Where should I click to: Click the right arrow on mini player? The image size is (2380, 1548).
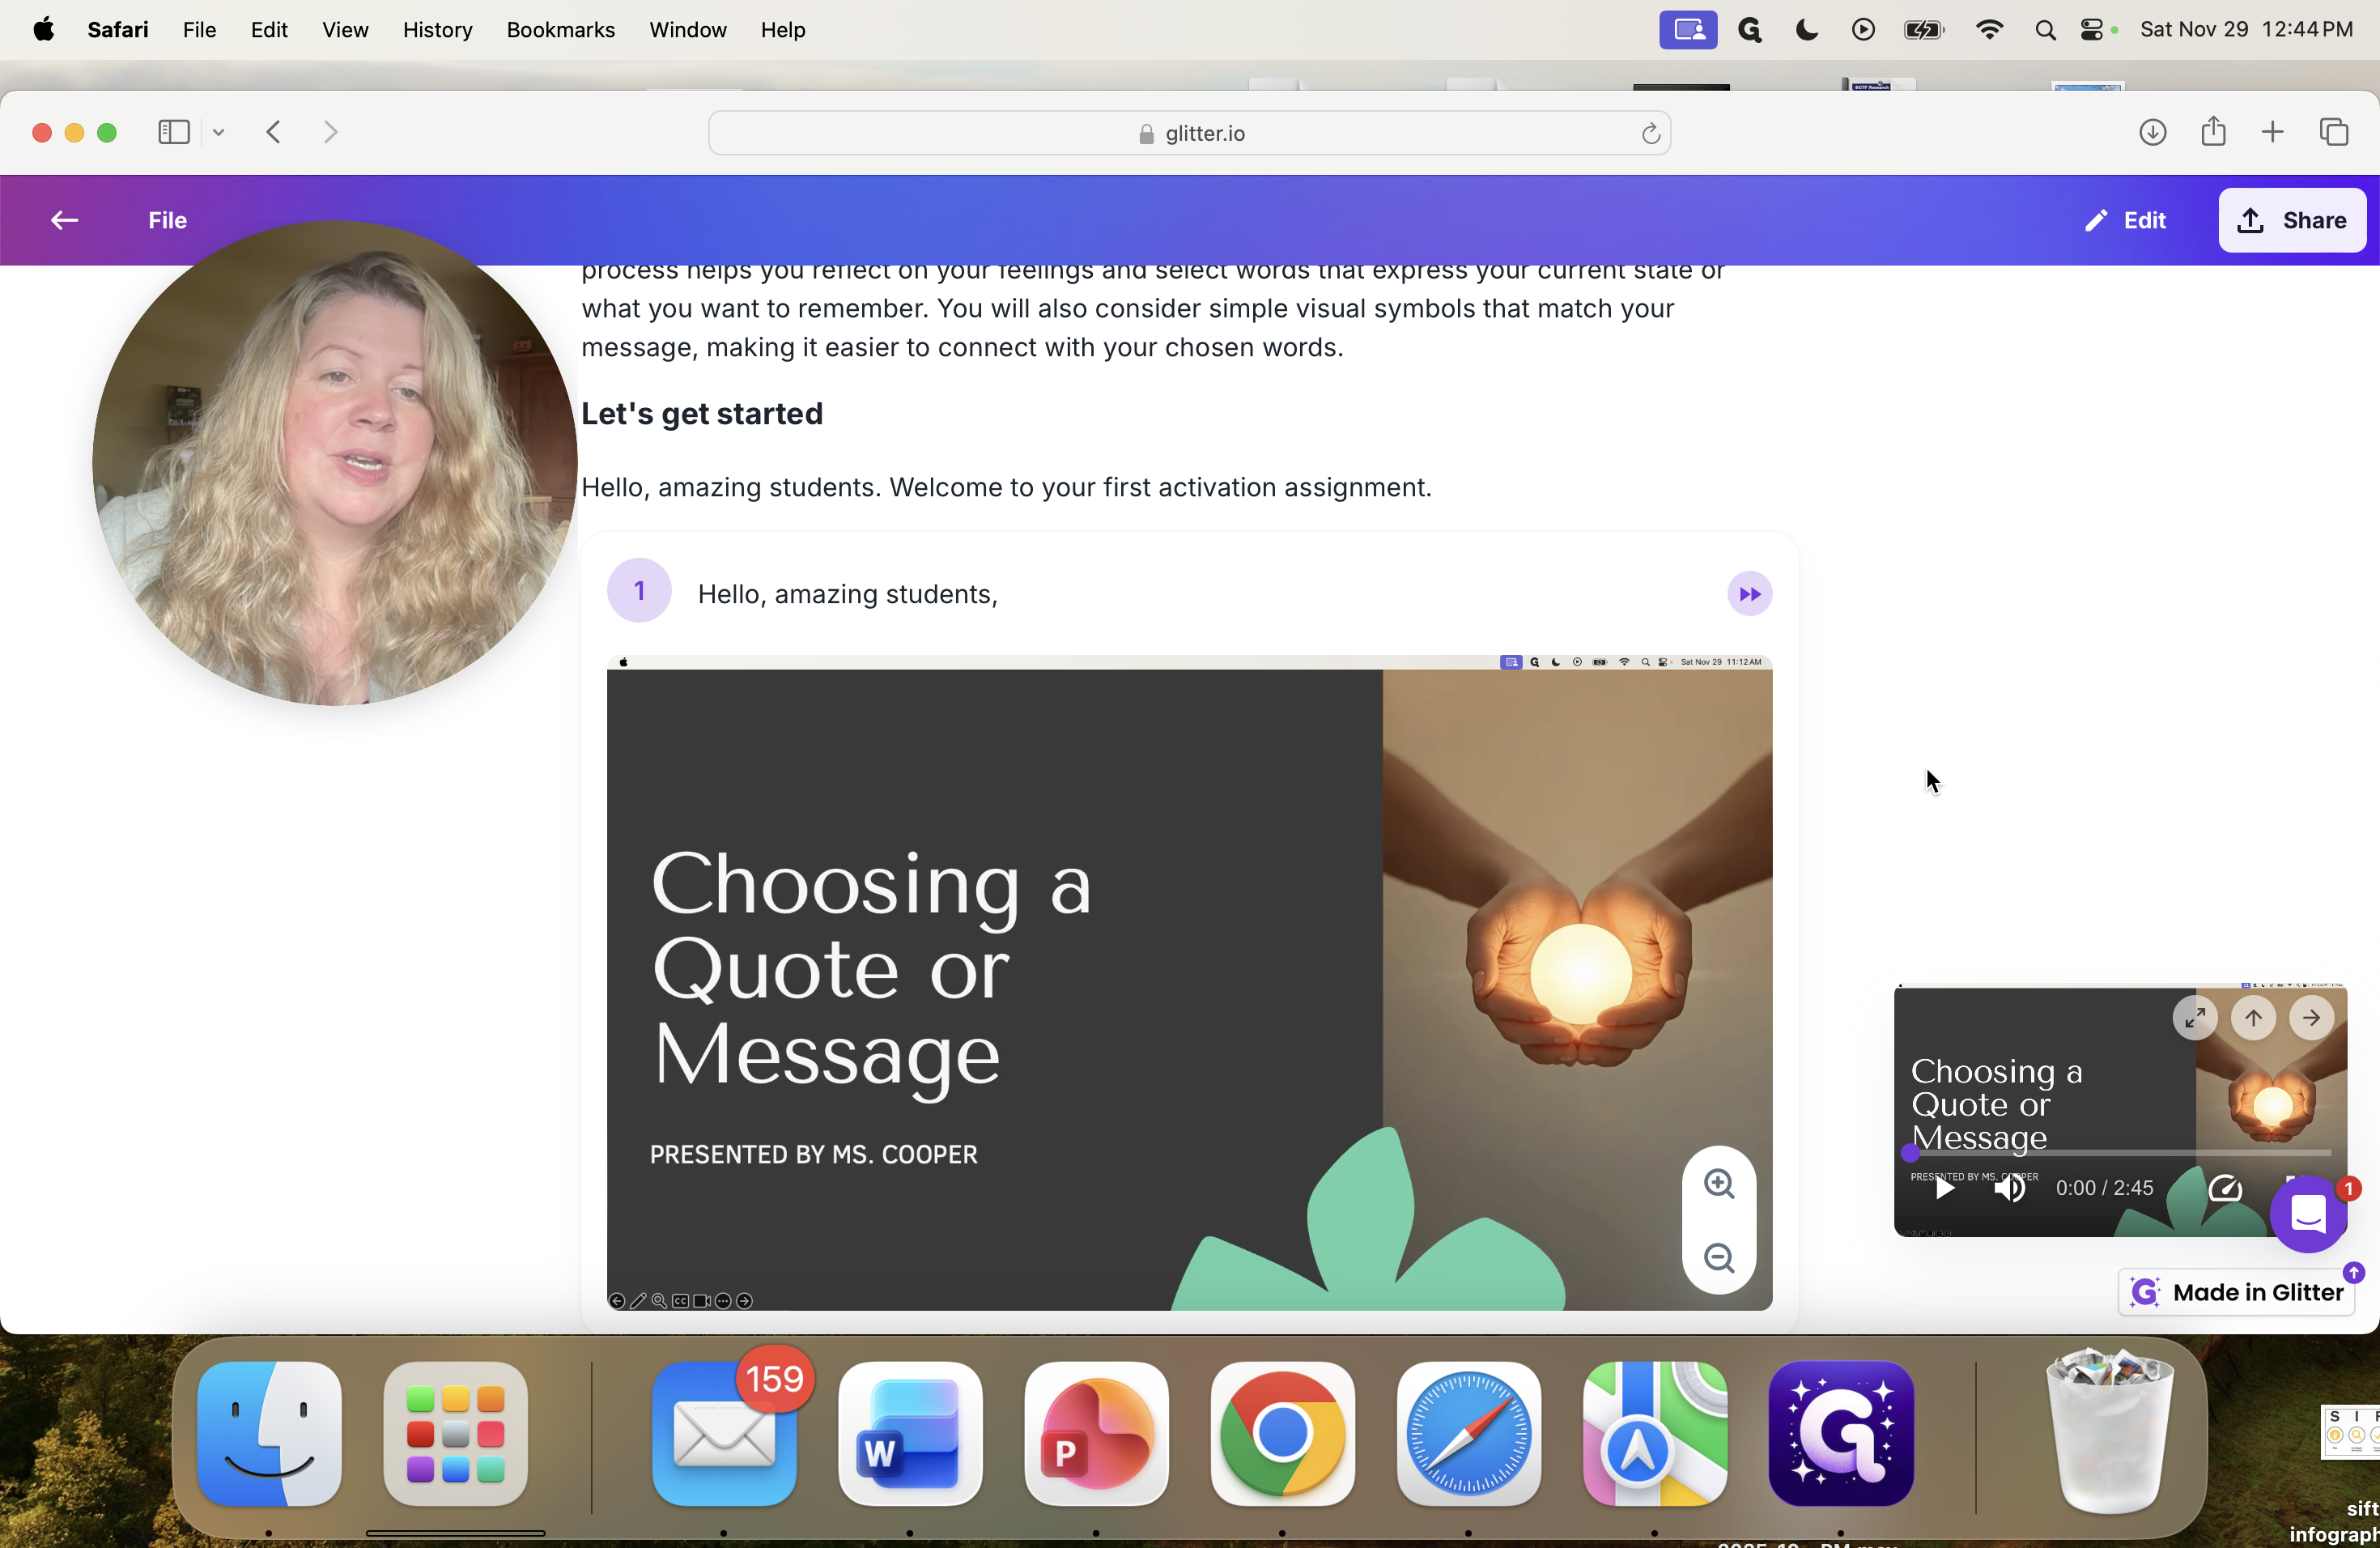tap(2311, 1018)
